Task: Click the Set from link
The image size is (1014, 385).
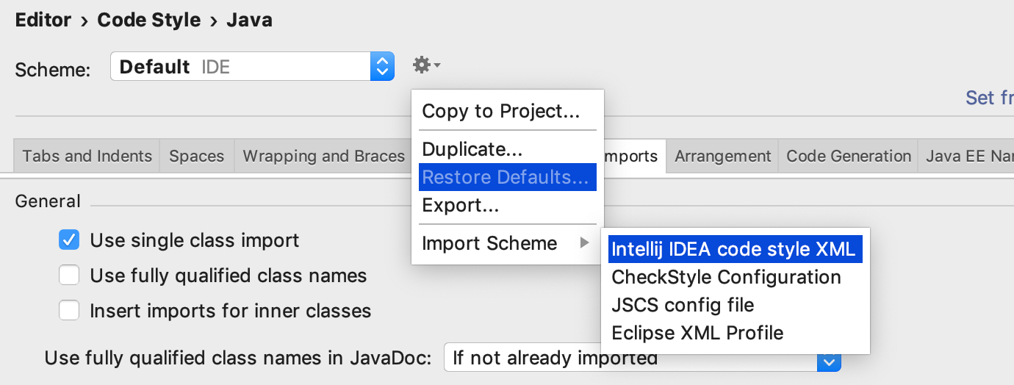Action: click(988, 98)
